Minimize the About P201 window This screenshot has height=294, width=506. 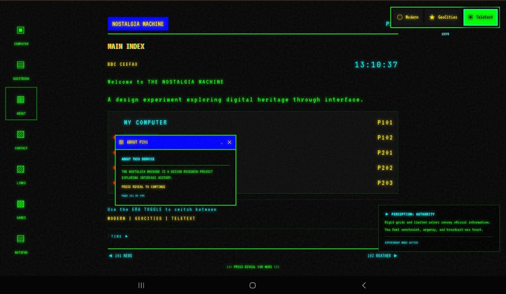pos(222,142)
